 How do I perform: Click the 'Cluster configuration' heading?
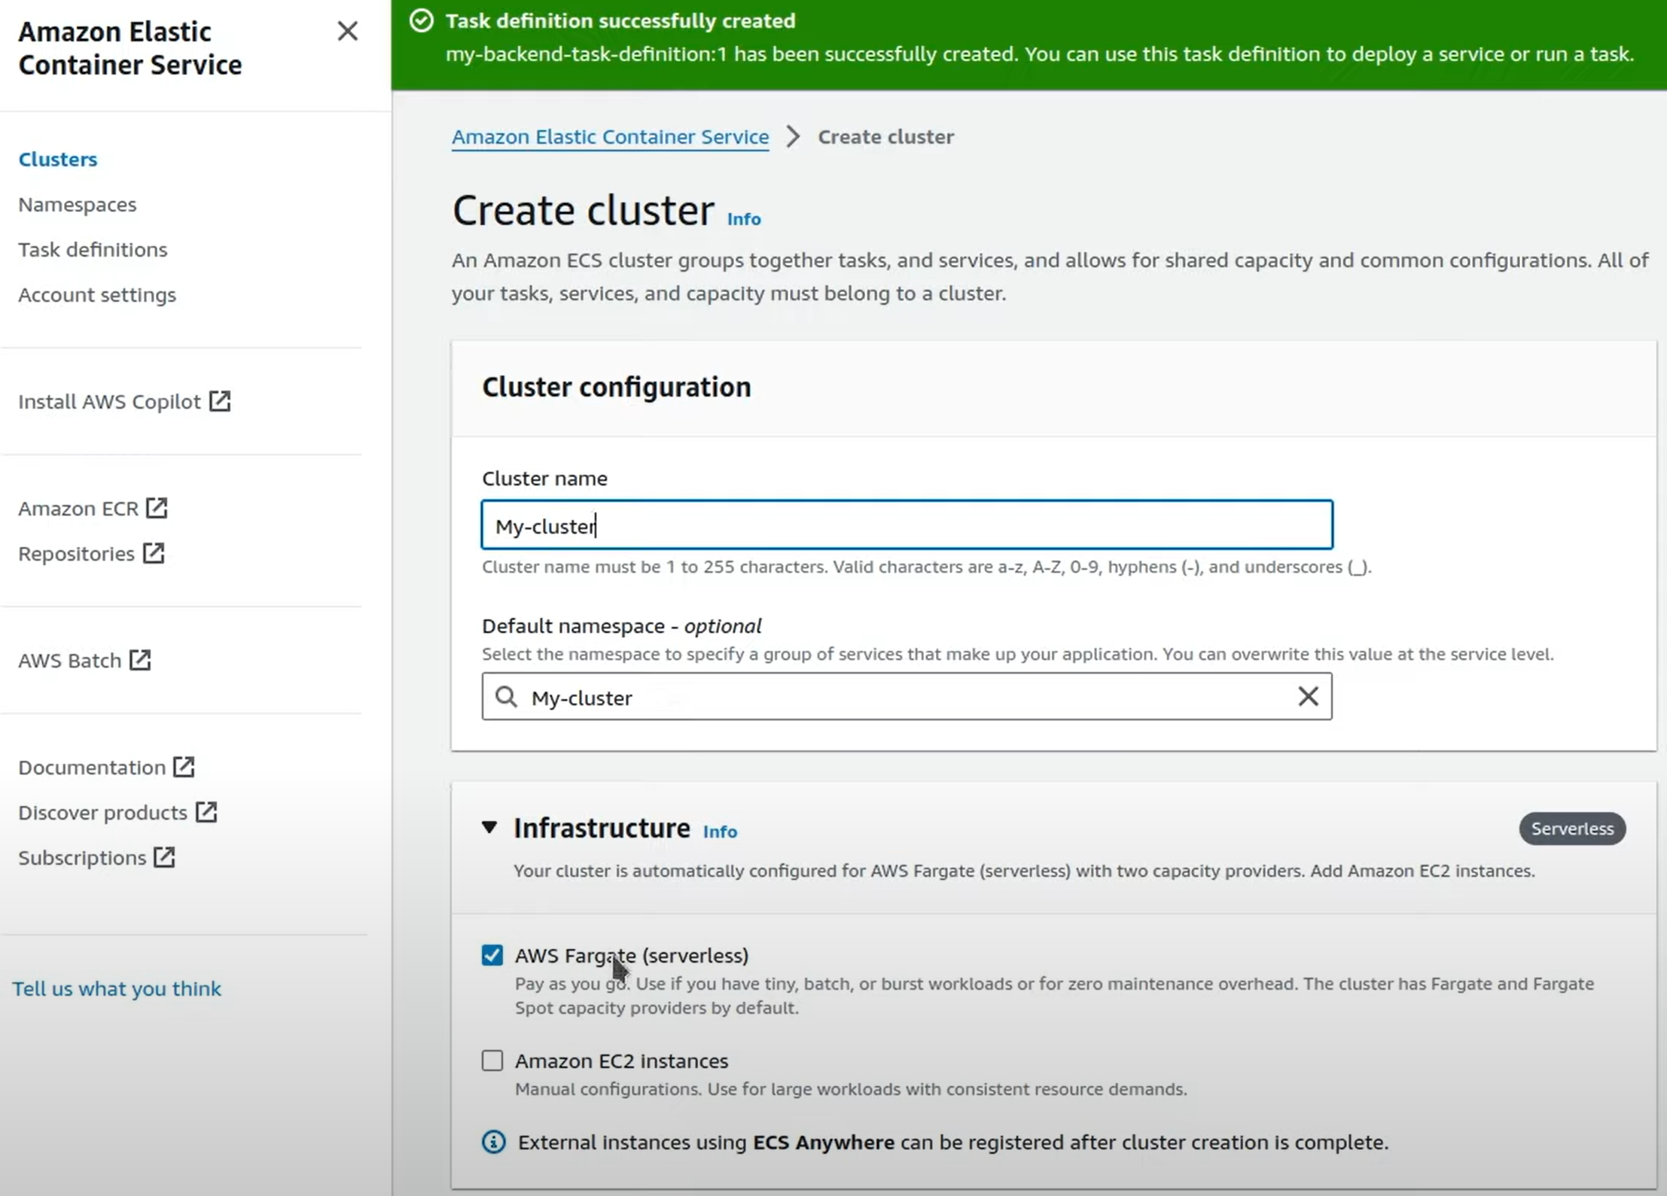tap(617, 387)
